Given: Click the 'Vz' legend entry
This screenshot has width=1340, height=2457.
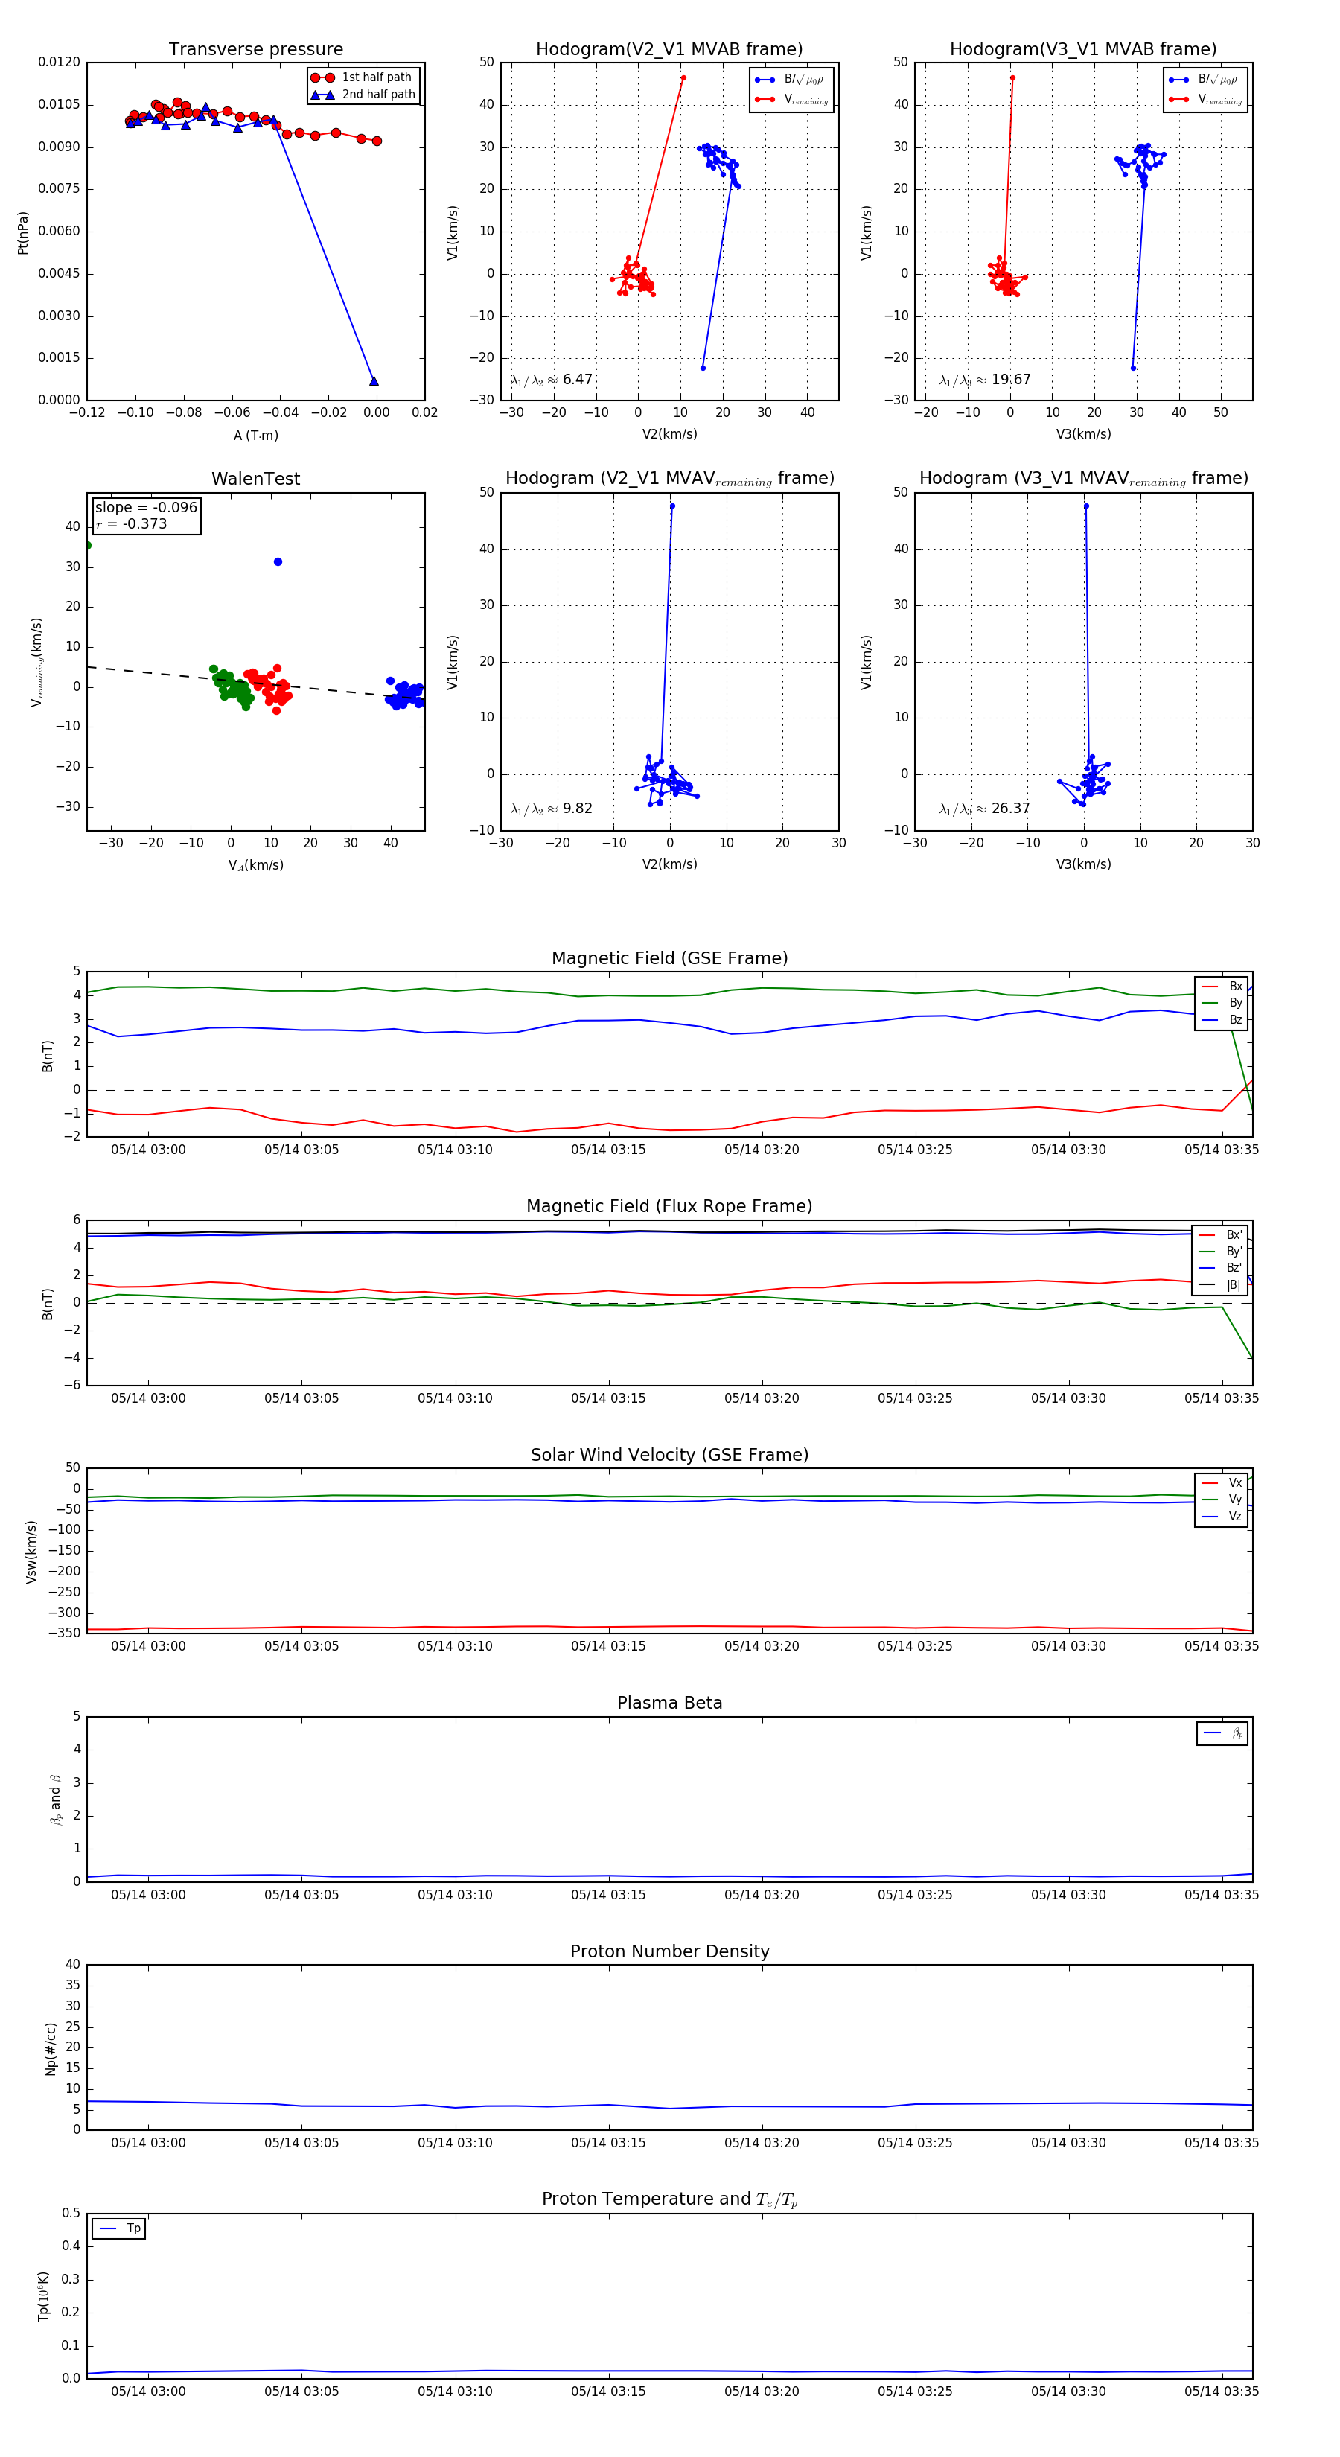Looking at the screenshot, I should click(x=1222, y=1517).
